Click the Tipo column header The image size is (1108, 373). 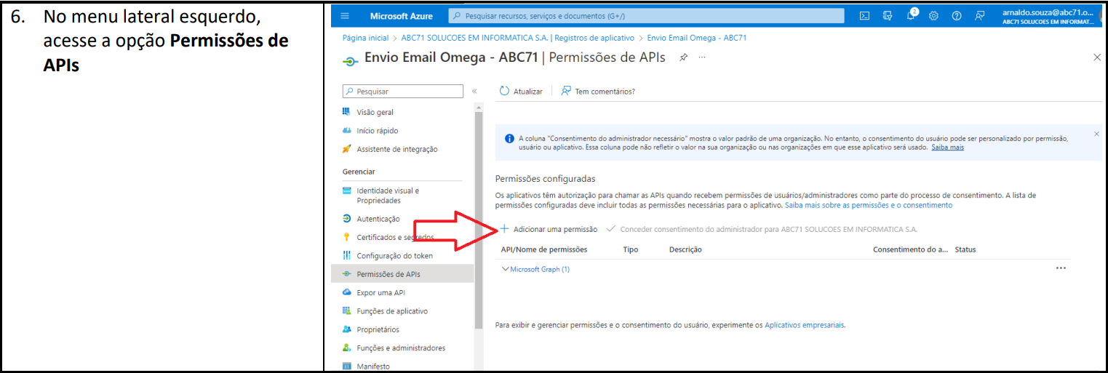(x=631, y=249)
